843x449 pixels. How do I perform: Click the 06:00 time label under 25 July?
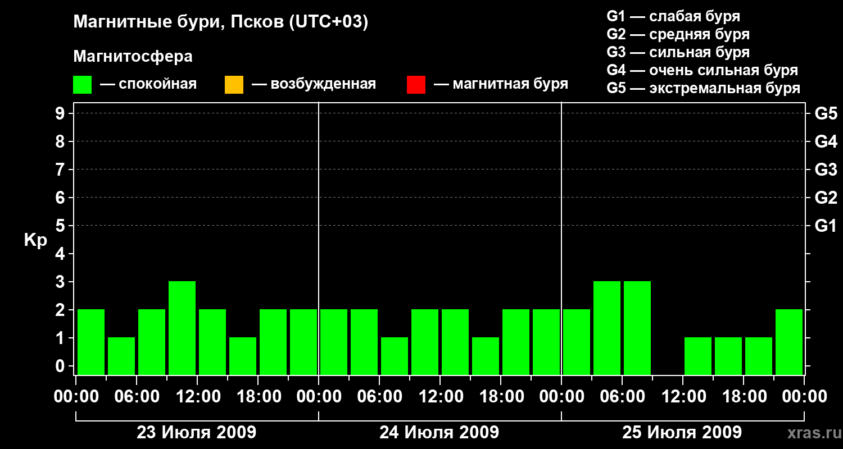click(x=622, y=397)
